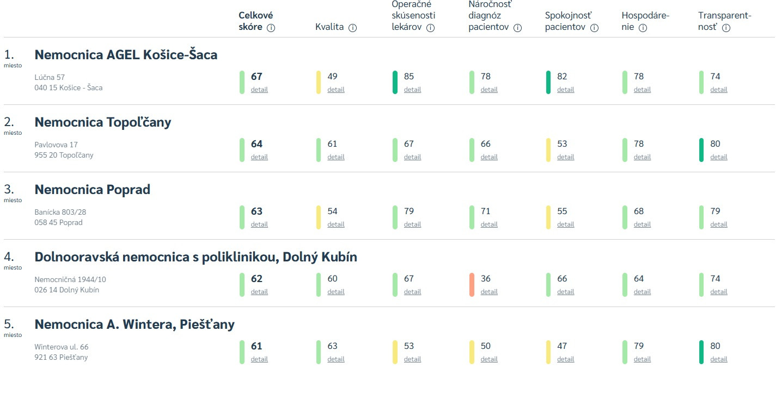Open Dolnooravská nemocnica Dolný Kubín entry
The width and height of the screenshot is (776, 400).
click(196, 257)
